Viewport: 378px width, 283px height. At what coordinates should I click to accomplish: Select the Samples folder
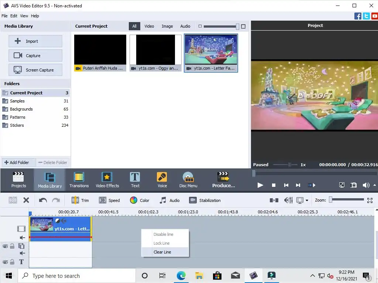[x=35, y=101]
